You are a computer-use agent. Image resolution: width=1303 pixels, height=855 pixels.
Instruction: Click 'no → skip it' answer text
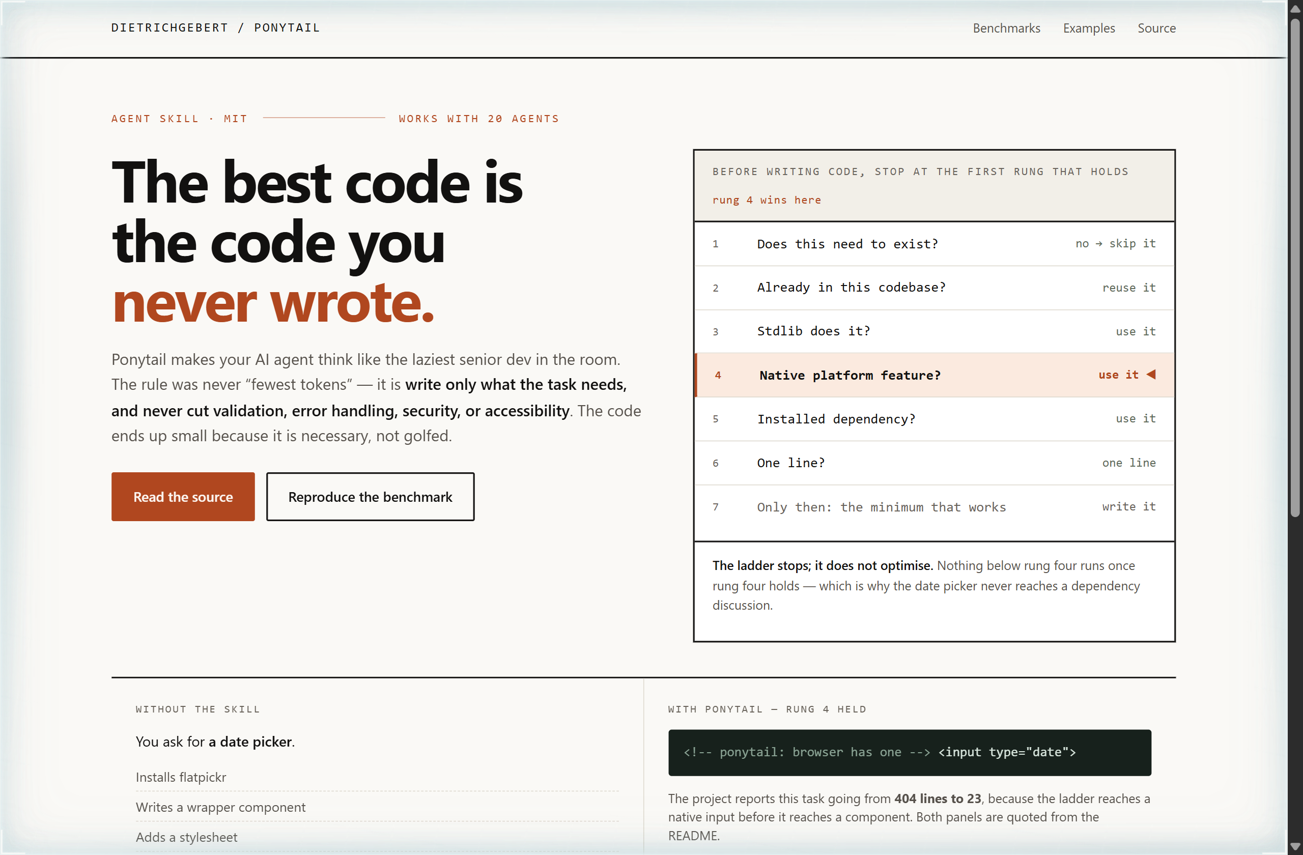pyautogui.click(x=1115, y=244)
